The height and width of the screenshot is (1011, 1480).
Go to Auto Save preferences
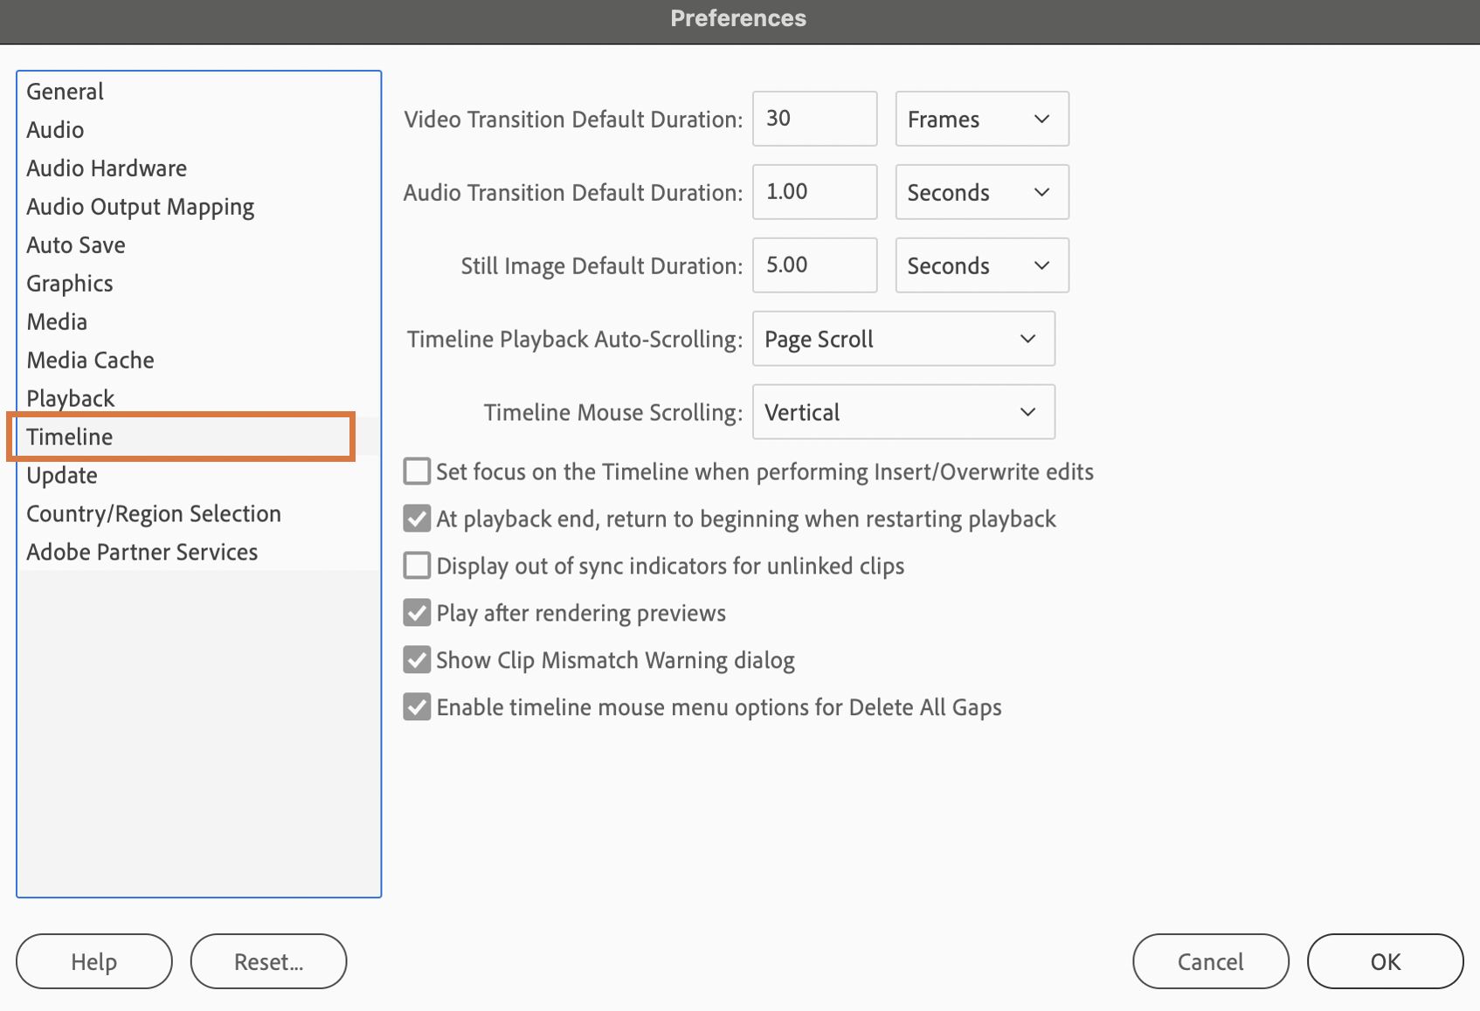pyautogui.click(x=76, y=245)
